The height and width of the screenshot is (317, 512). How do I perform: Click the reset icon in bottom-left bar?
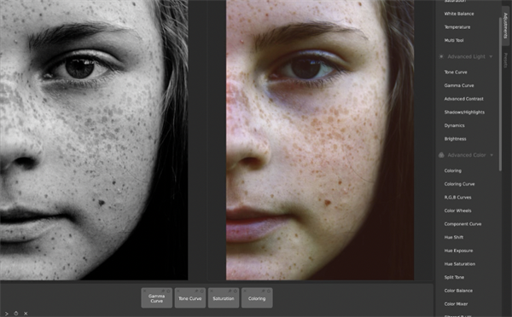click(15, 313)
